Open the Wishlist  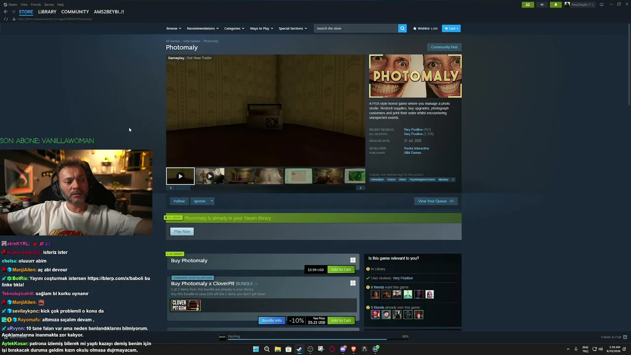[425, 29]
